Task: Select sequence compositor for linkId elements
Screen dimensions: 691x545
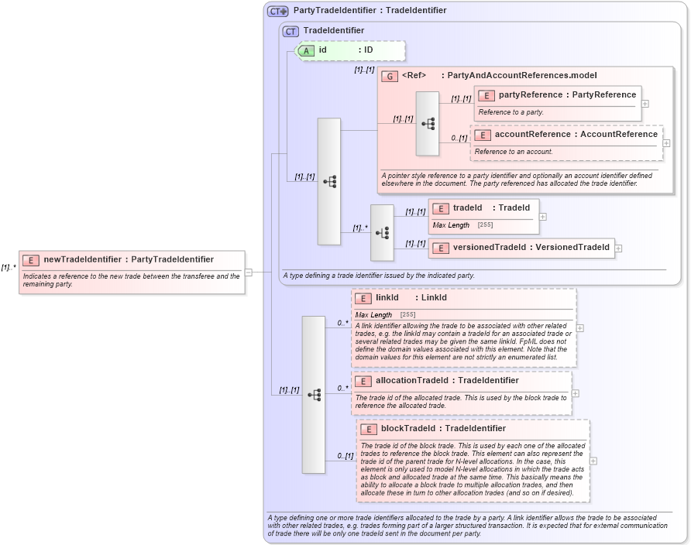Action: click(314, 395)
